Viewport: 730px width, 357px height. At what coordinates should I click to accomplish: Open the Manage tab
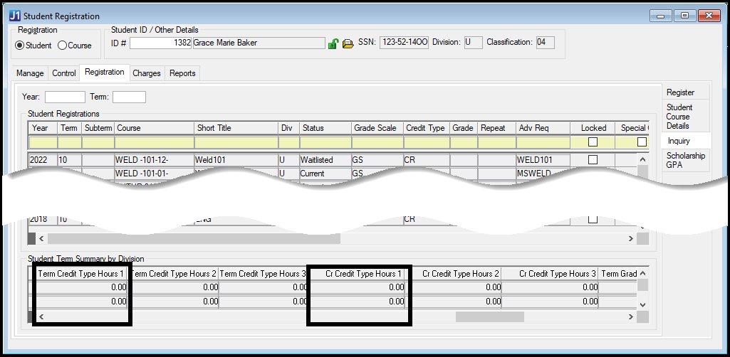point(30,73)
